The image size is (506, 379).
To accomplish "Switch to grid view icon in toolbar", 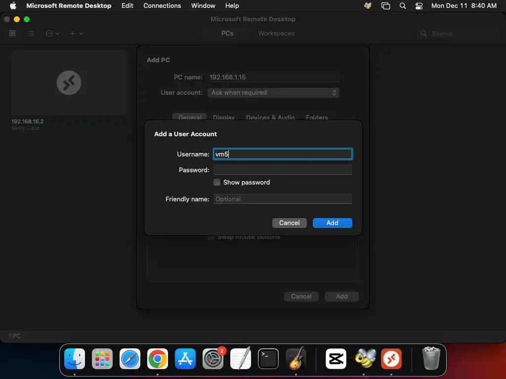I will [12, 33].
